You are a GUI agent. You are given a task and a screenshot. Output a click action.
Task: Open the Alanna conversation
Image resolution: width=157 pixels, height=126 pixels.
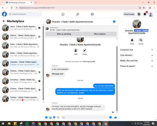point(21,37)
